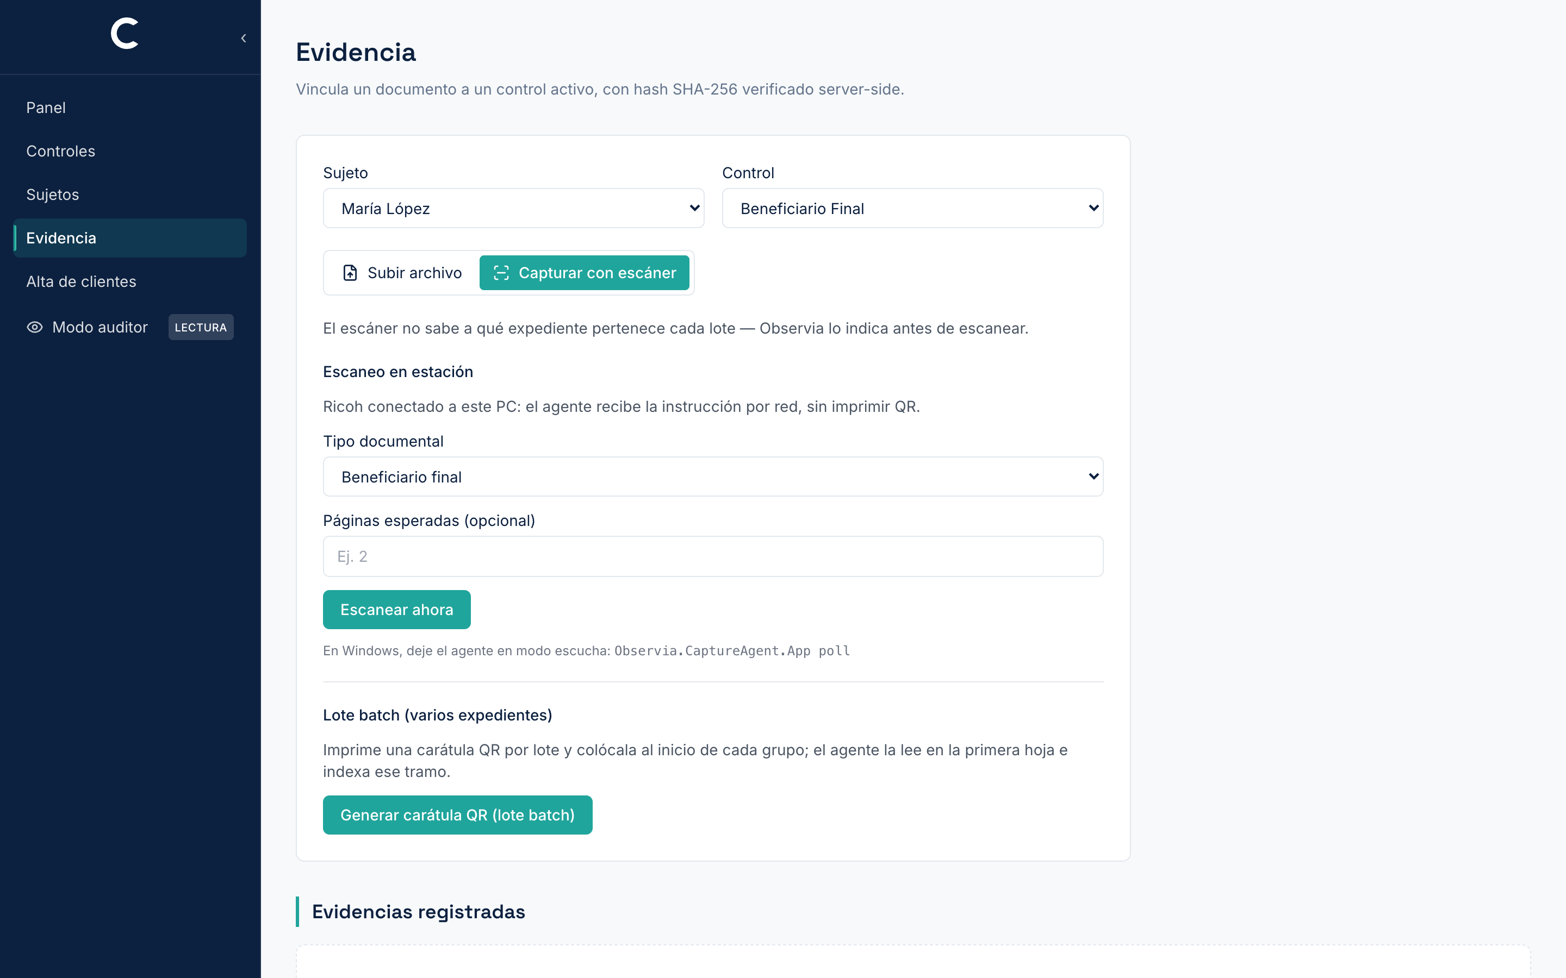Go to Controles in the sidebar
The height and width of the screenshot is (978, 1566).
(129, 151)
